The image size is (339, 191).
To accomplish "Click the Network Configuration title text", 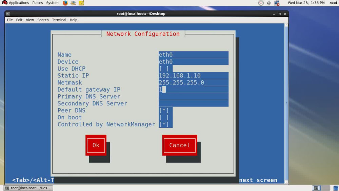I will (143, 34).
